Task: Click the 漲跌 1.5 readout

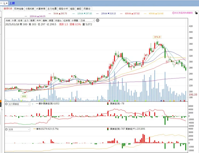Action: click(63, 24)
